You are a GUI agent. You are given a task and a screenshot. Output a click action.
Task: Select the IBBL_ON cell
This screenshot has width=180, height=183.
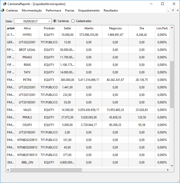coord(27,162)
